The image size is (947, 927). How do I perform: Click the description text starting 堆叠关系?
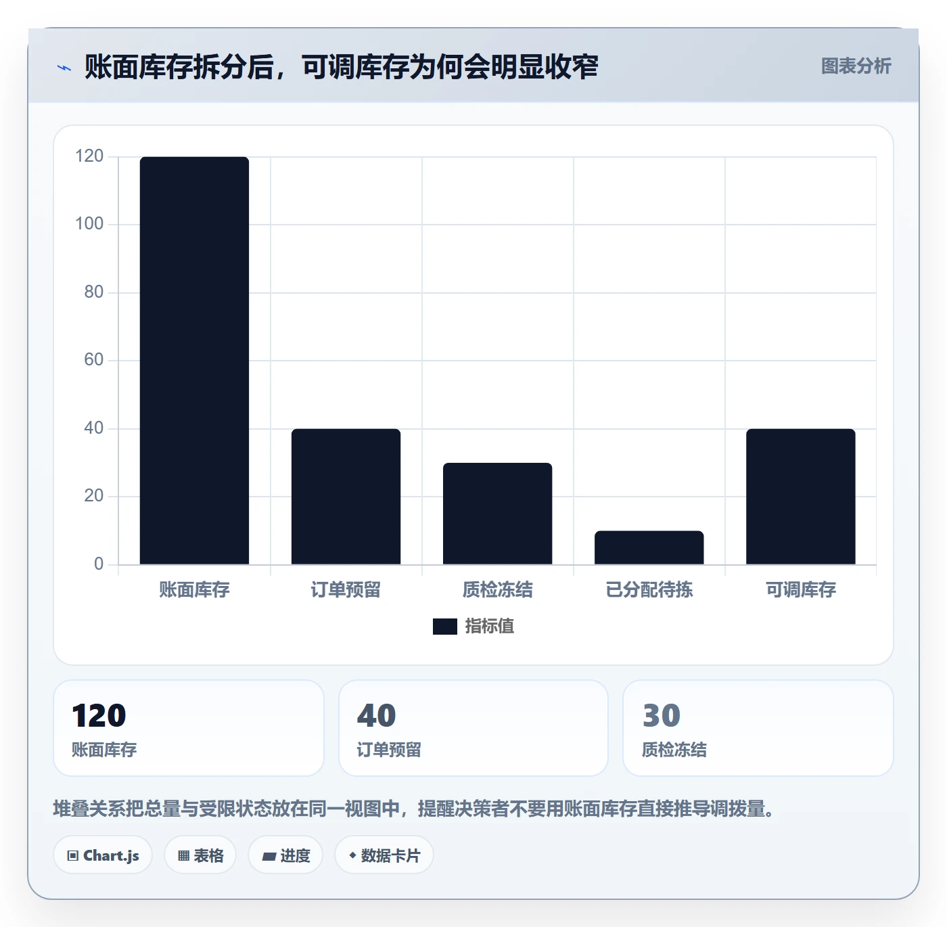coord(415,809)
